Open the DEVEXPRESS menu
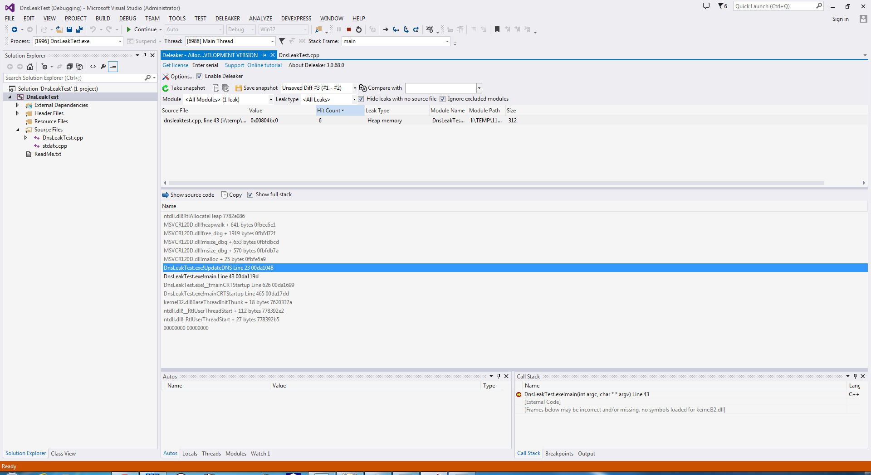 pyautogui.click(x=296, y=19)
